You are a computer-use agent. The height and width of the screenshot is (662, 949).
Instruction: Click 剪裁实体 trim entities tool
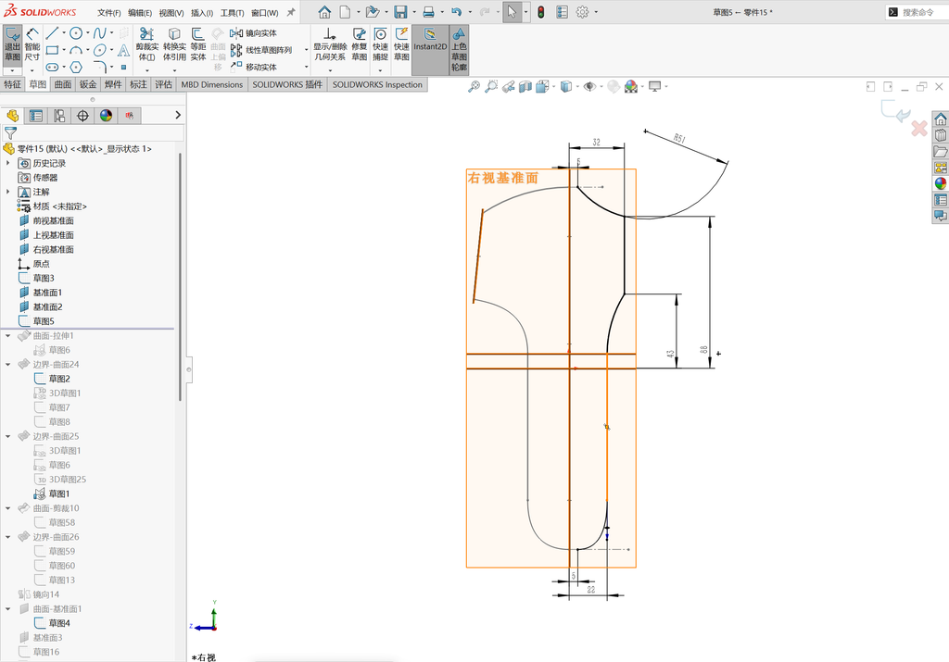tap(147, 45)
